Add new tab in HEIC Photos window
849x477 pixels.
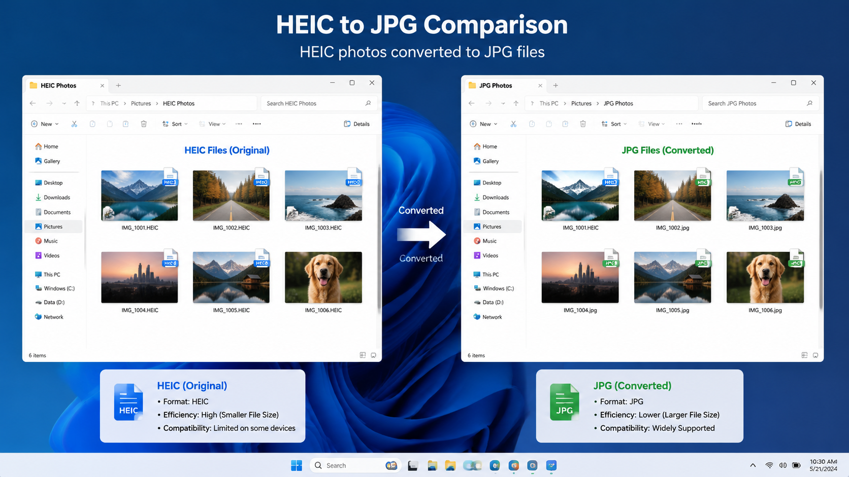coord(118,86)
